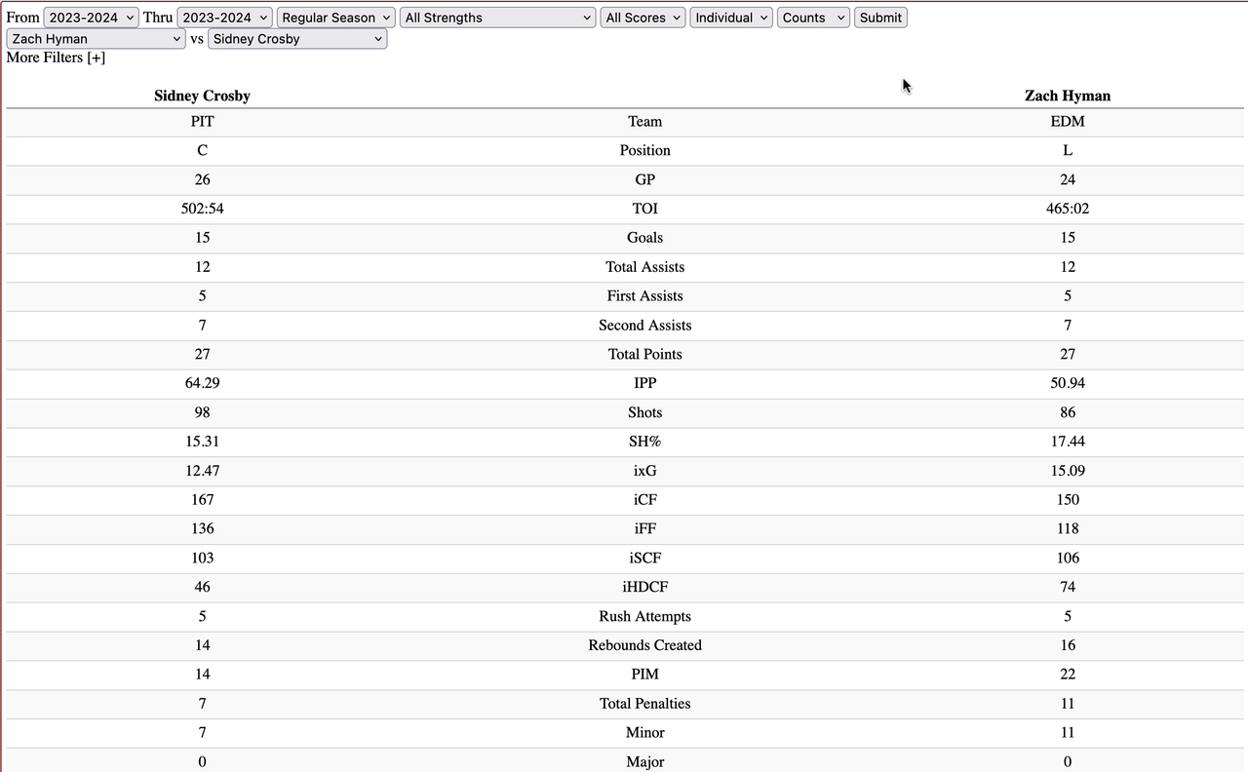Viewport: 1248px width, 772px height.
Task: Click Crosby's shots value 98
Action: 202,412
